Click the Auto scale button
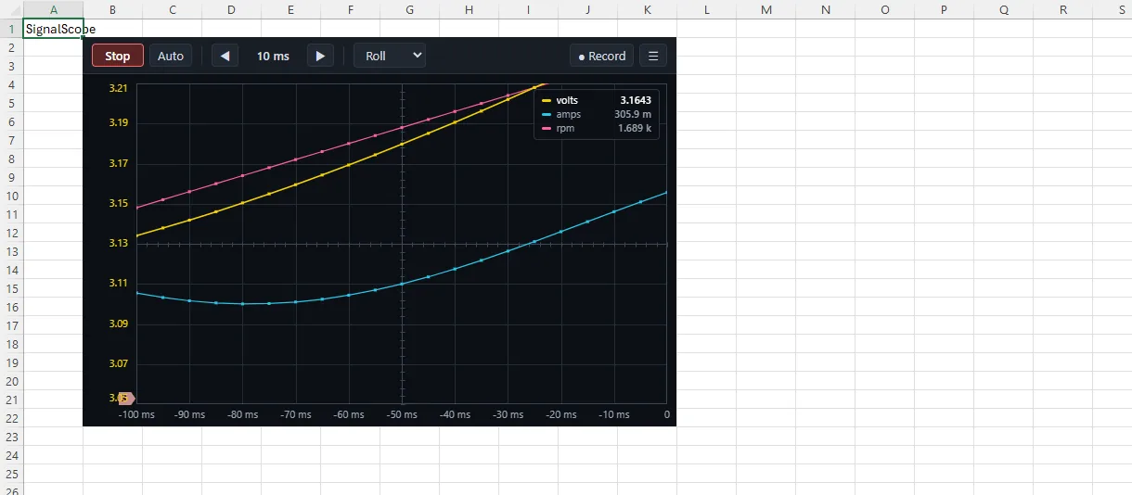Image resolution: width=1132 pixels, height=495 pixels. (x=171, y=56)
